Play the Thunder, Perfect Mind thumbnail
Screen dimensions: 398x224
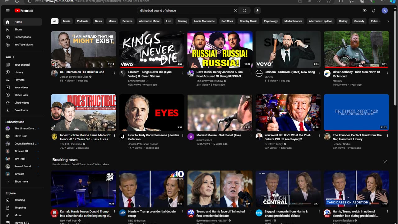point(356,112)
